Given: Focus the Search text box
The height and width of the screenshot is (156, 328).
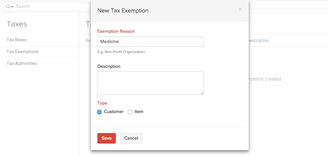Looking at the screenshot, I should tap(49, 7).
